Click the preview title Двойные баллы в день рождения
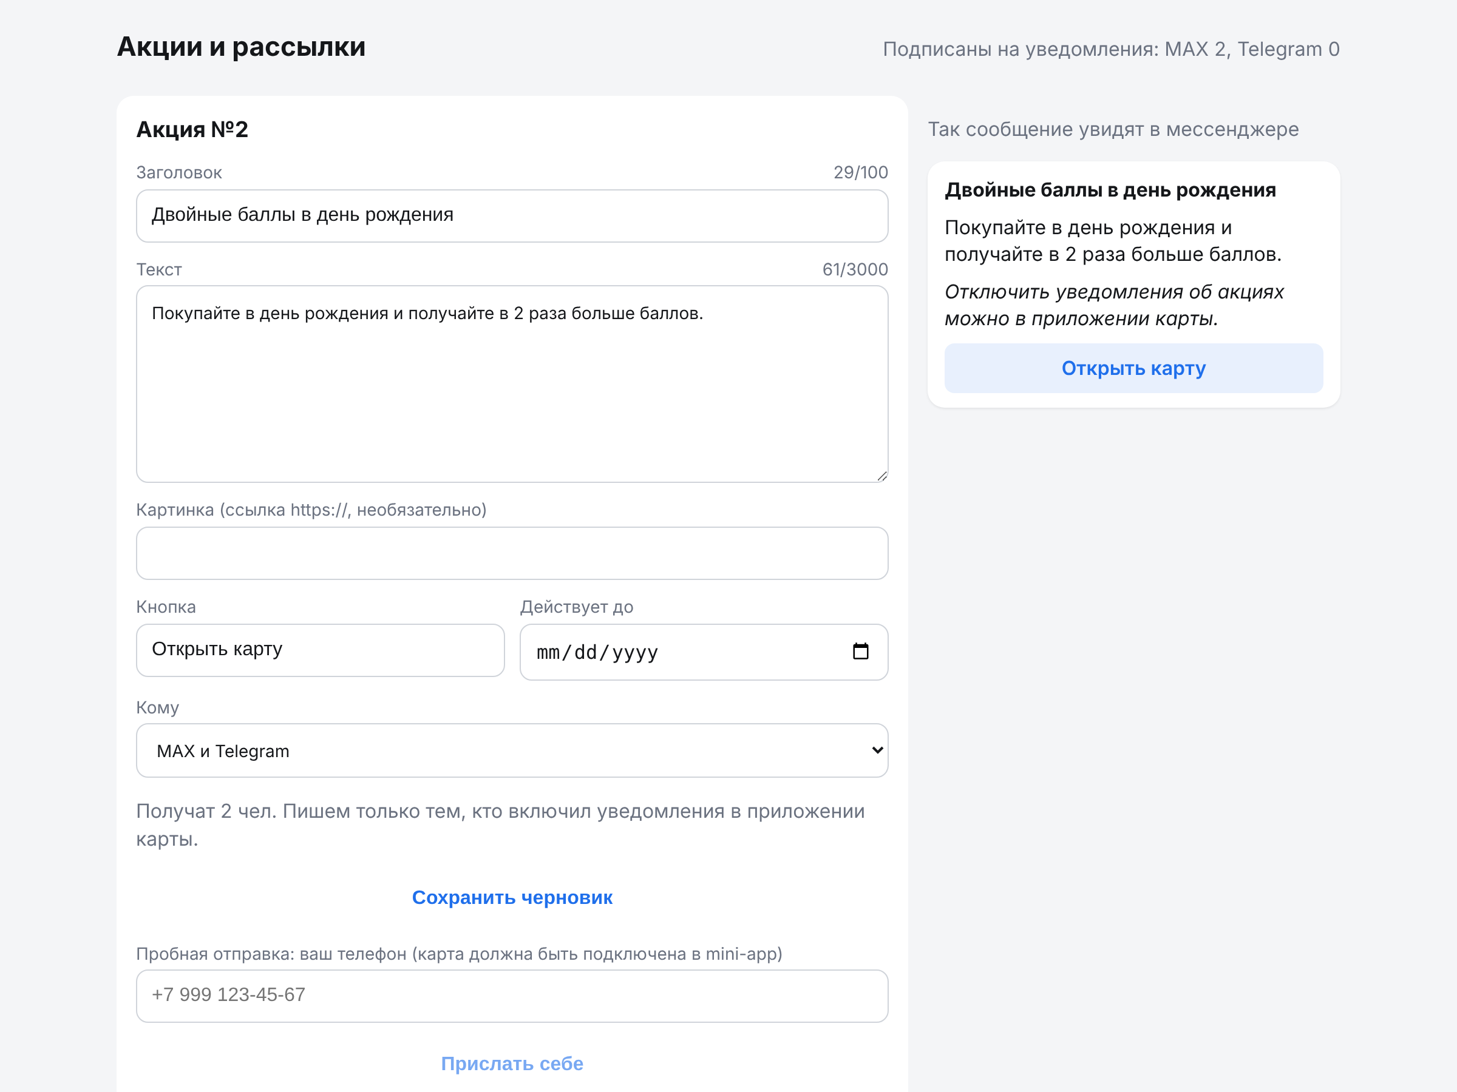 coord(1110,190)
